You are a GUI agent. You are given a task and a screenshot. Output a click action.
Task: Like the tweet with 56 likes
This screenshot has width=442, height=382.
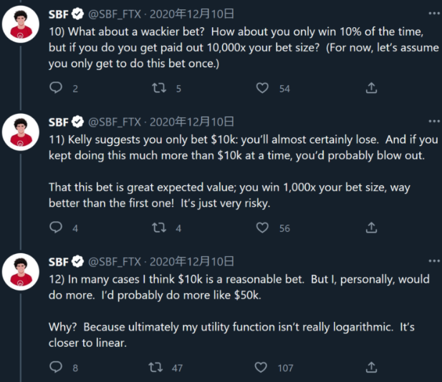pos(262,227)
